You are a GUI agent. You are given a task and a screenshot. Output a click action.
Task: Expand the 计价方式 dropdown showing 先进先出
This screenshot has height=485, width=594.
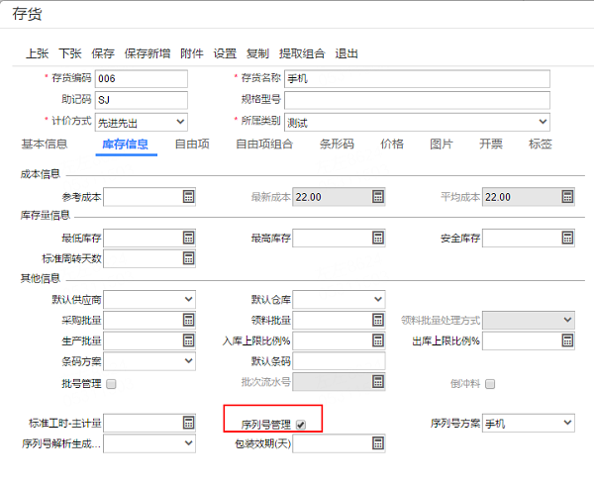coord(142,122)
